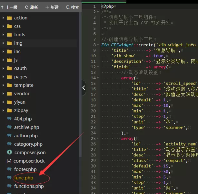Place cursor on line 25 number

pyautogui.click(x=93, y=139)
